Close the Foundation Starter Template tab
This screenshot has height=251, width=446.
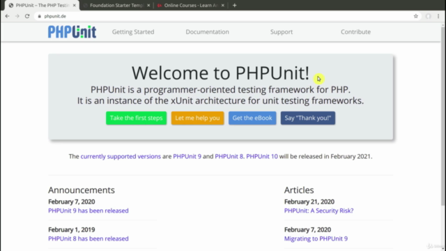pos(148,5)
